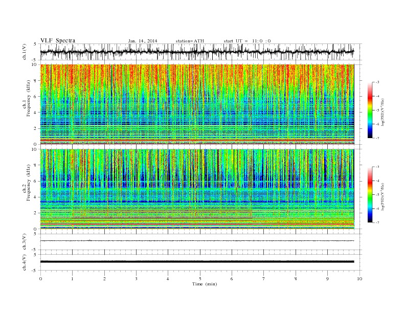The height and width of the screenshot is (313, 405).
Task: Click the "Time (min)" x-axis label
Action: [205, 284]
